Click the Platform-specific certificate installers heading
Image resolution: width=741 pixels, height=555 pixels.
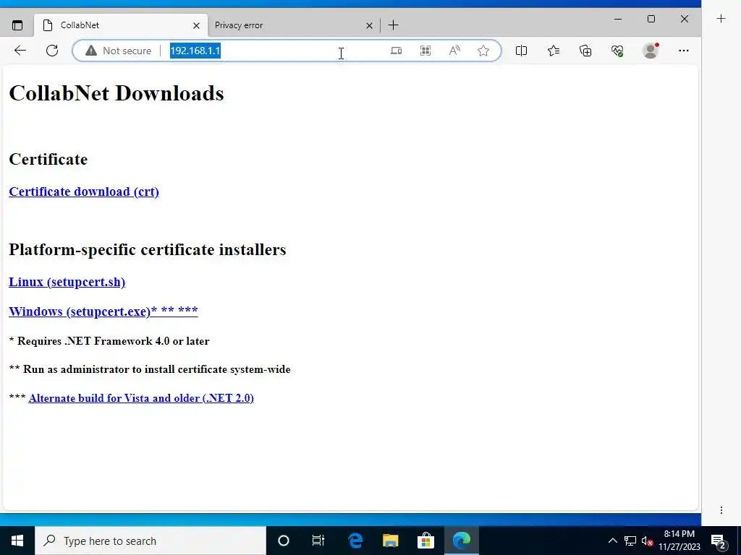point(148,249)
